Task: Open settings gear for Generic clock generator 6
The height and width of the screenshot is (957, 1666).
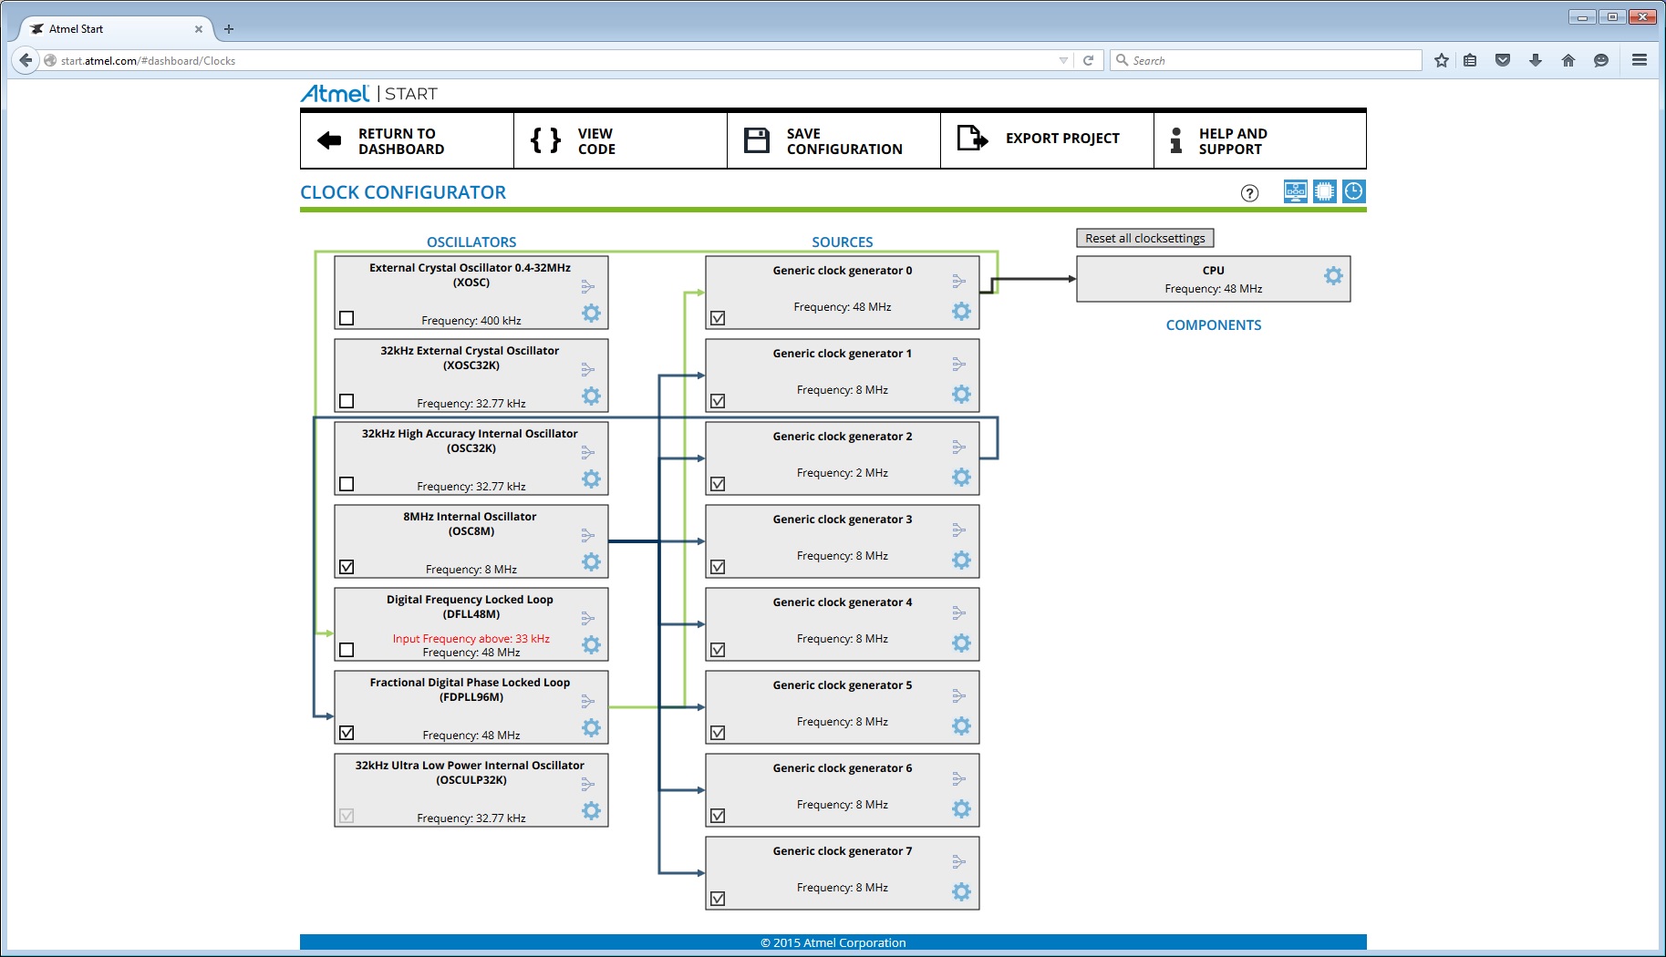Action: click(962, 809)
